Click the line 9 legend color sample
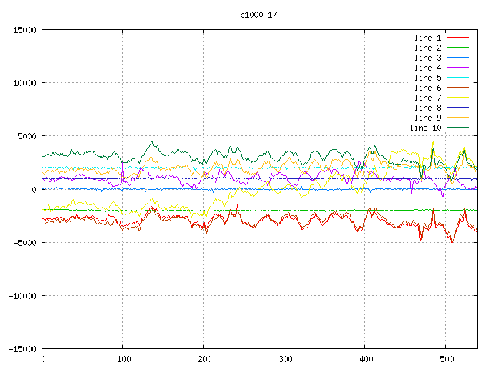 [457, 118]
